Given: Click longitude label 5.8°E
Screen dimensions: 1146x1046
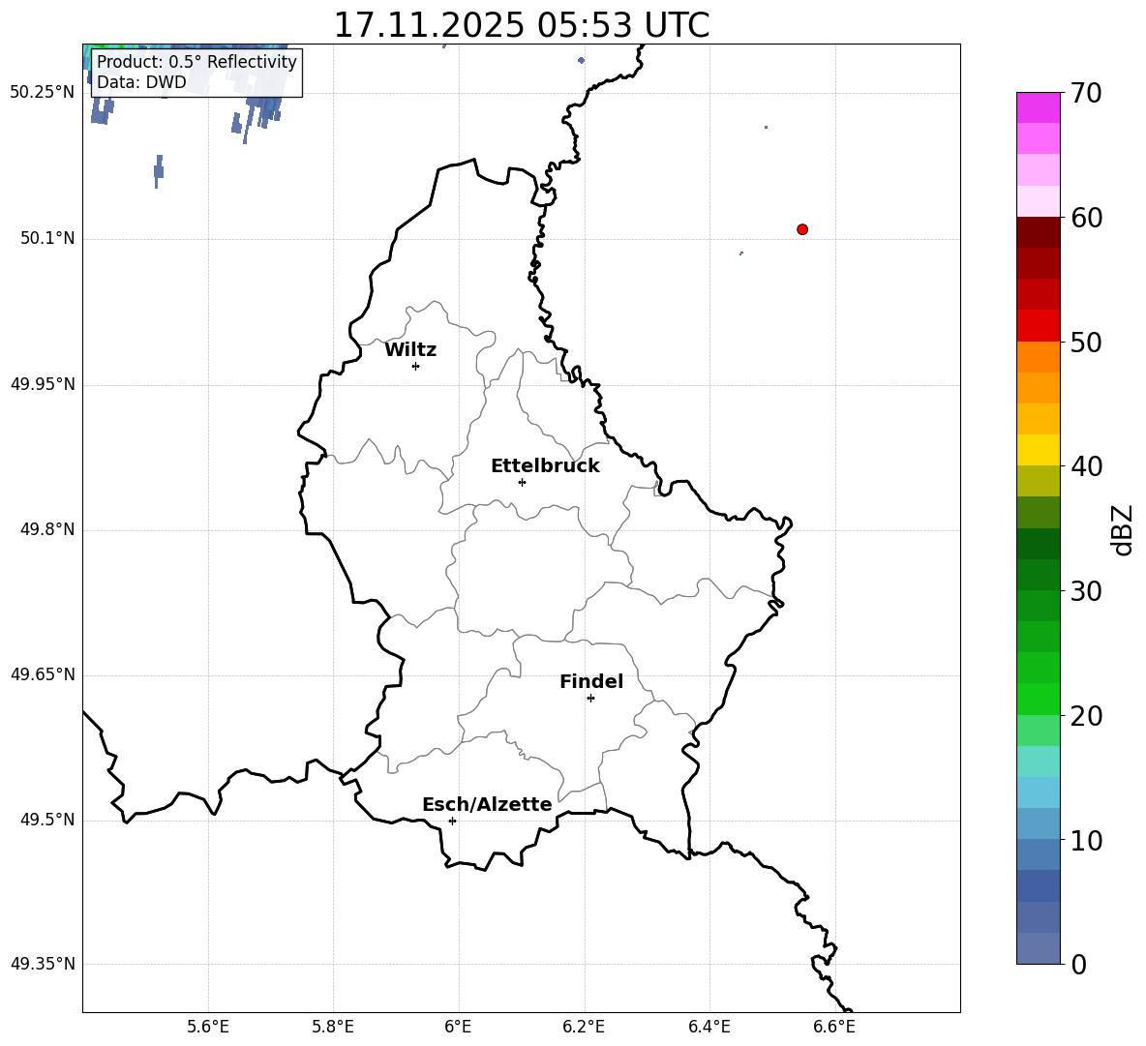Looking at the screenshot, I should pyautogui.click(x=333, y=1027).
